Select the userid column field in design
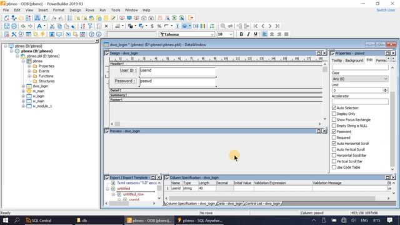This screenshot has height=225, width=400. (177, 72)
